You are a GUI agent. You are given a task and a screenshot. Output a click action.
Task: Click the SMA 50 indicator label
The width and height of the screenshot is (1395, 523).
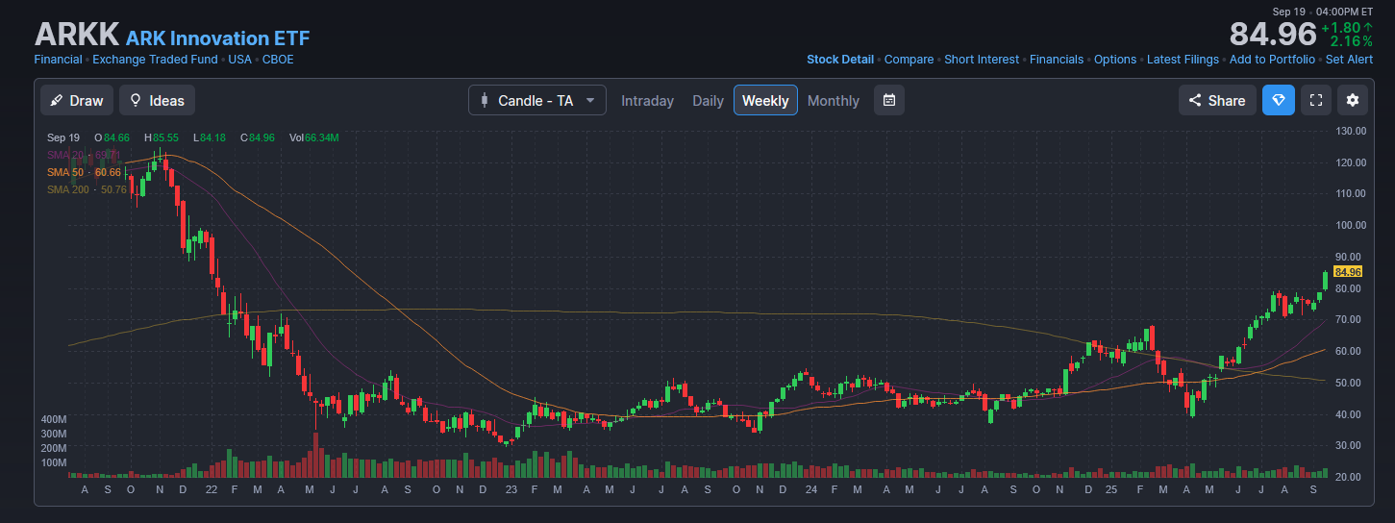click(84, 172)
